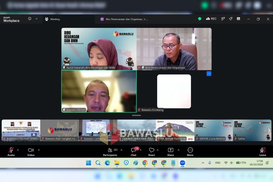
Task: Open the meeting information icon
Action: click(x=30, y=19)
